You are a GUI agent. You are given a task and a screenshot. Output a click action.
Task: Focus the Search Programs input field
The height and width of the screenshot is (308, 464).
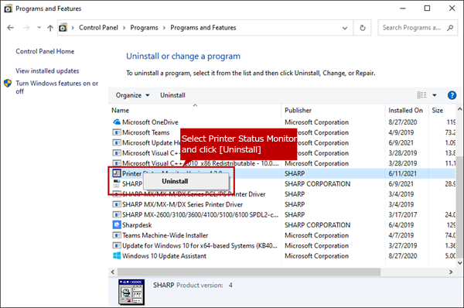[x=414, y=28]
